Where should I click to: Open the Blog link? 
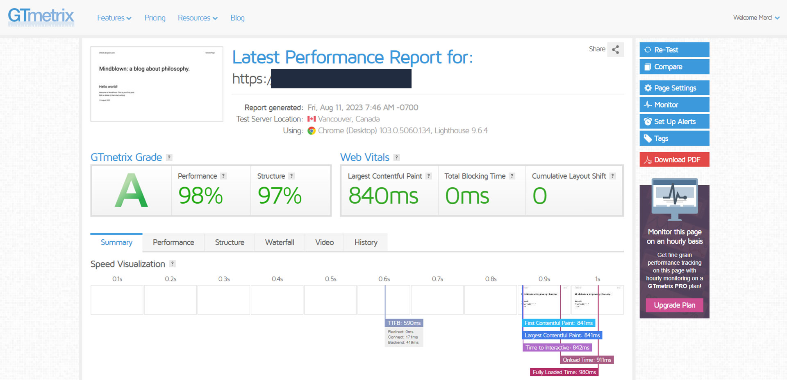click(x=237, y=18)
